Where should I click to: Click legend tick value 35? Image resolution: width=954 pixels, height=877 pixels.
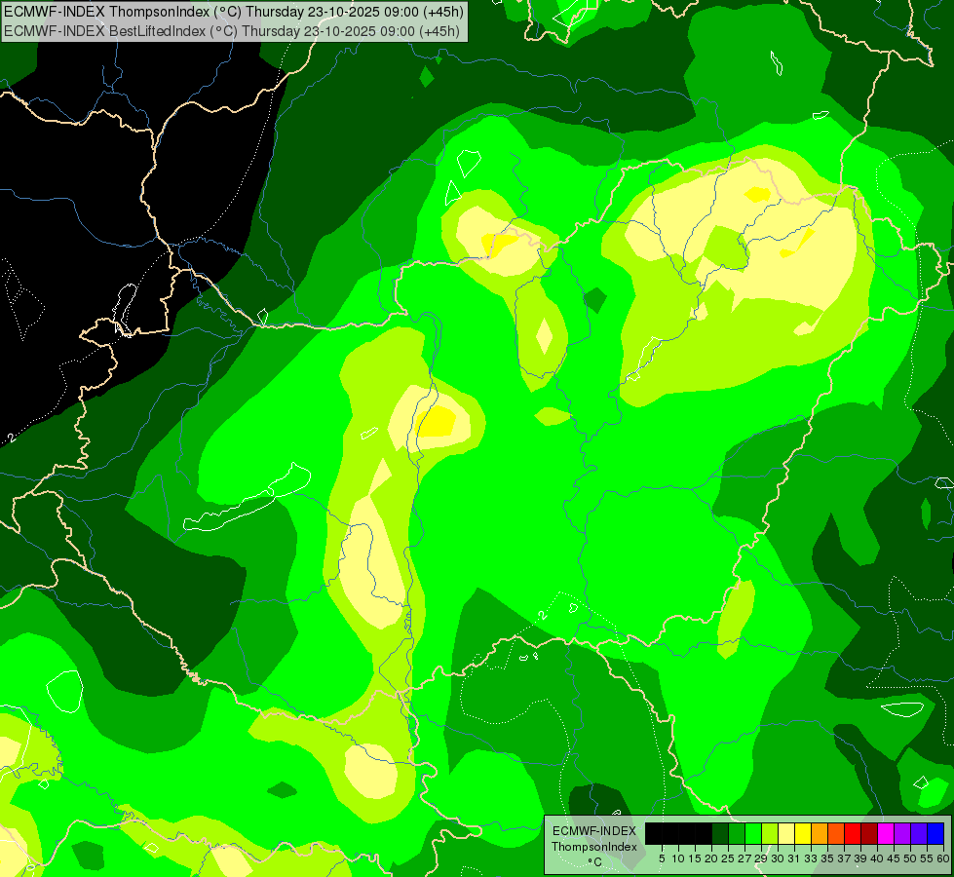coord(827,858)
